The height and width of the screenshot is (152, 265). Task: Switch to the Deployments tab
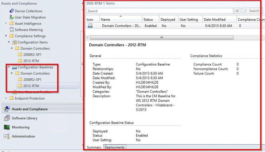tap(114, 147)
